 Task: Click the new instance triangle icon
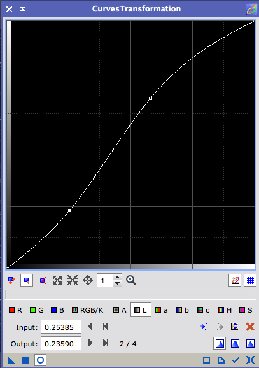click(11, 360)
